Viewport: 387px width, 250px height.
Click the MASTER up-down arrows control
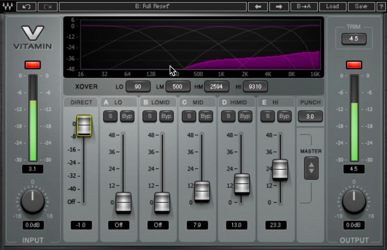(x=311, y=168)
